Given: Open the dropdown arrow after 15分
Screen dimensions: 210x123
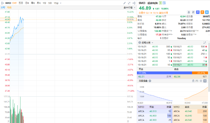Looking at the screenshot, I should (x=61, y=3).
